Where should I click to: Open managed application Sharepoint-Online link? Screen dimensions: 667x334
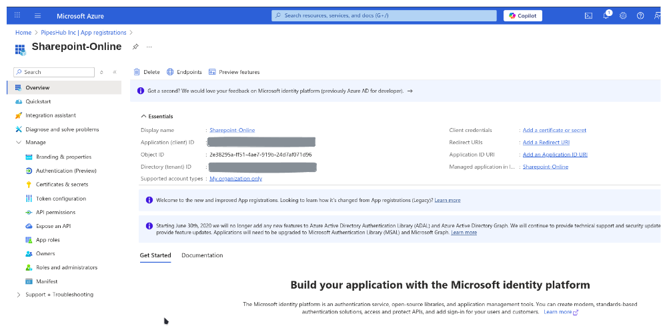pos(546,167)
